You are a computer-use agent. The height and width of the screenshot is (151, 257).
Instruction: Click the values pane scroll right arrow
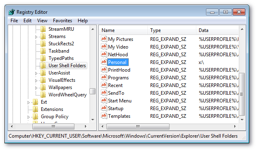(235, 126)
